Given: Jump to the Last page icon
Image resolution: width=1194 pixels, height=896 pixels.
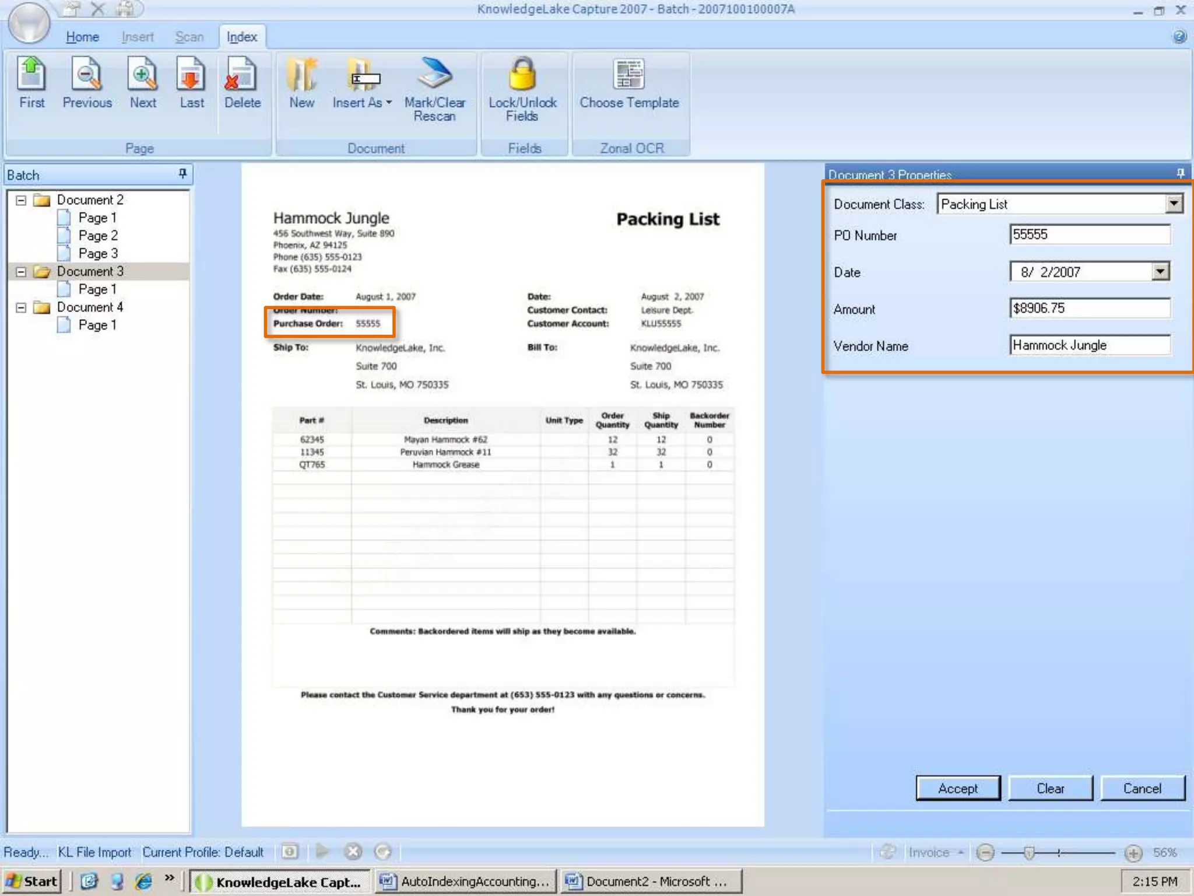Looking at the screenshot, I should coord(191,82).
